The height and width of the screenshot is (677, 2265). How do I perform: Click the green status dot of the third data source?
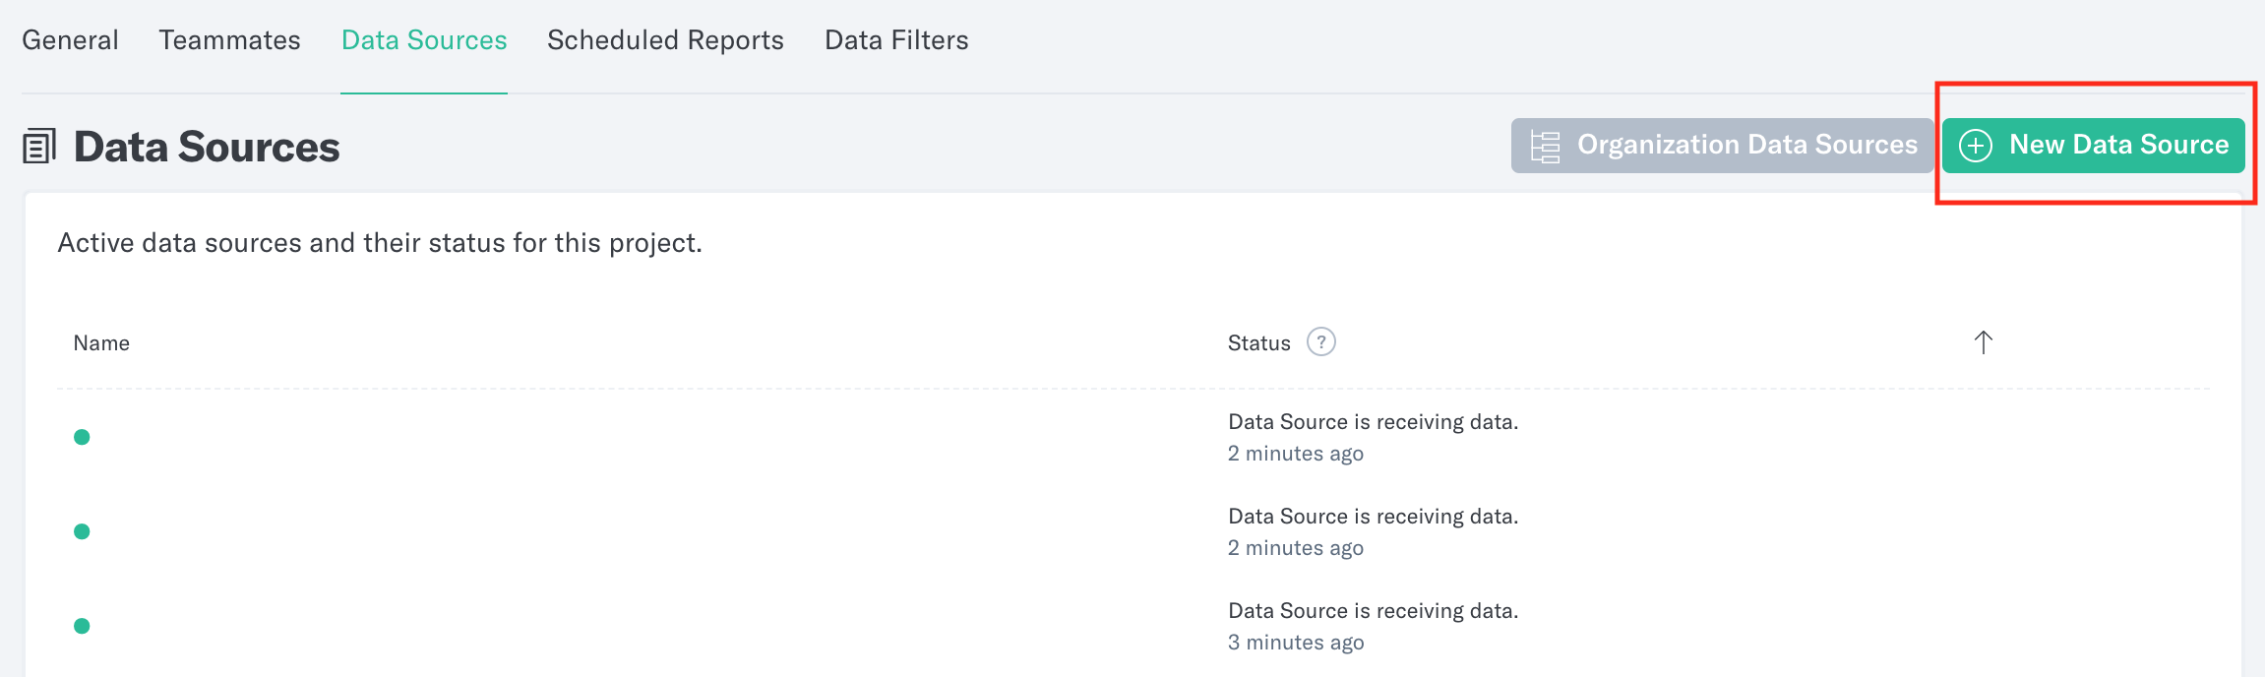(82, 626)
